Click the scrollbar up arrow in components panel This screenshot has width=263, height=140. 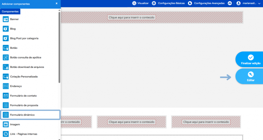click(x=59, y=10)
